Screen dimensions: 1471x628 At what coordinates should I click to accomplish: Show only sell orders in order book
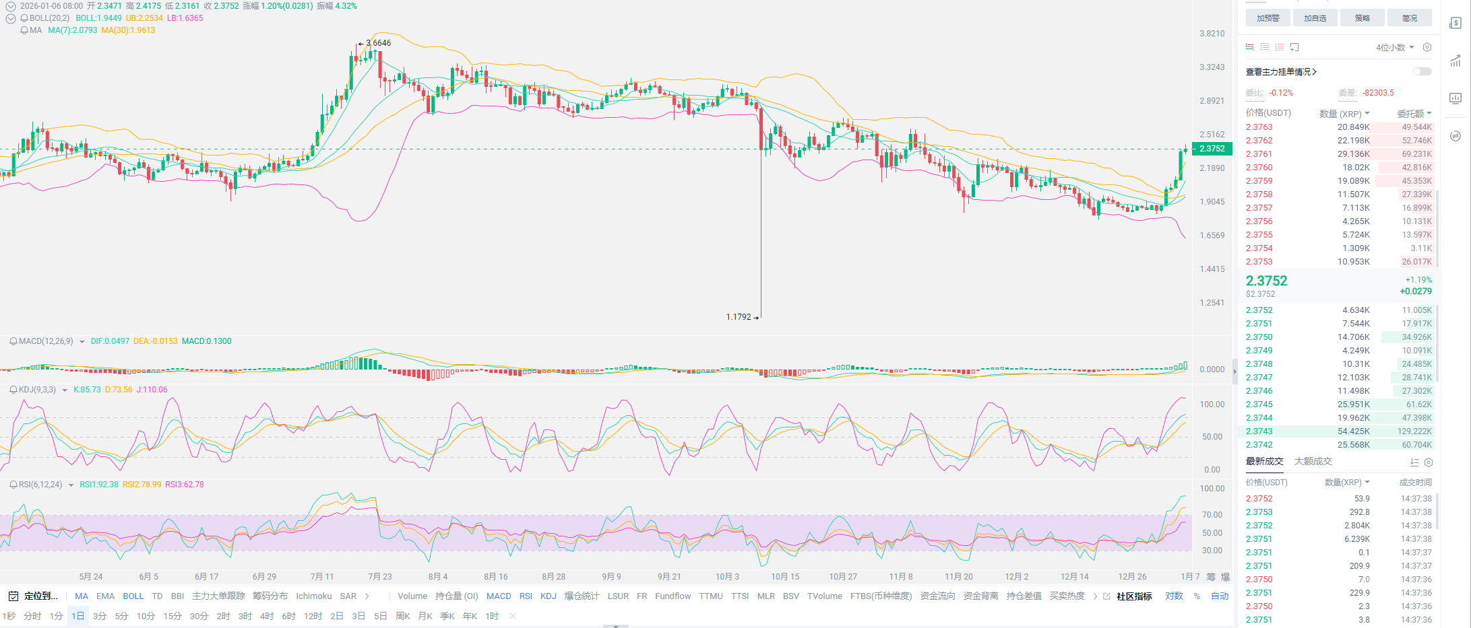pos(1280,47)
